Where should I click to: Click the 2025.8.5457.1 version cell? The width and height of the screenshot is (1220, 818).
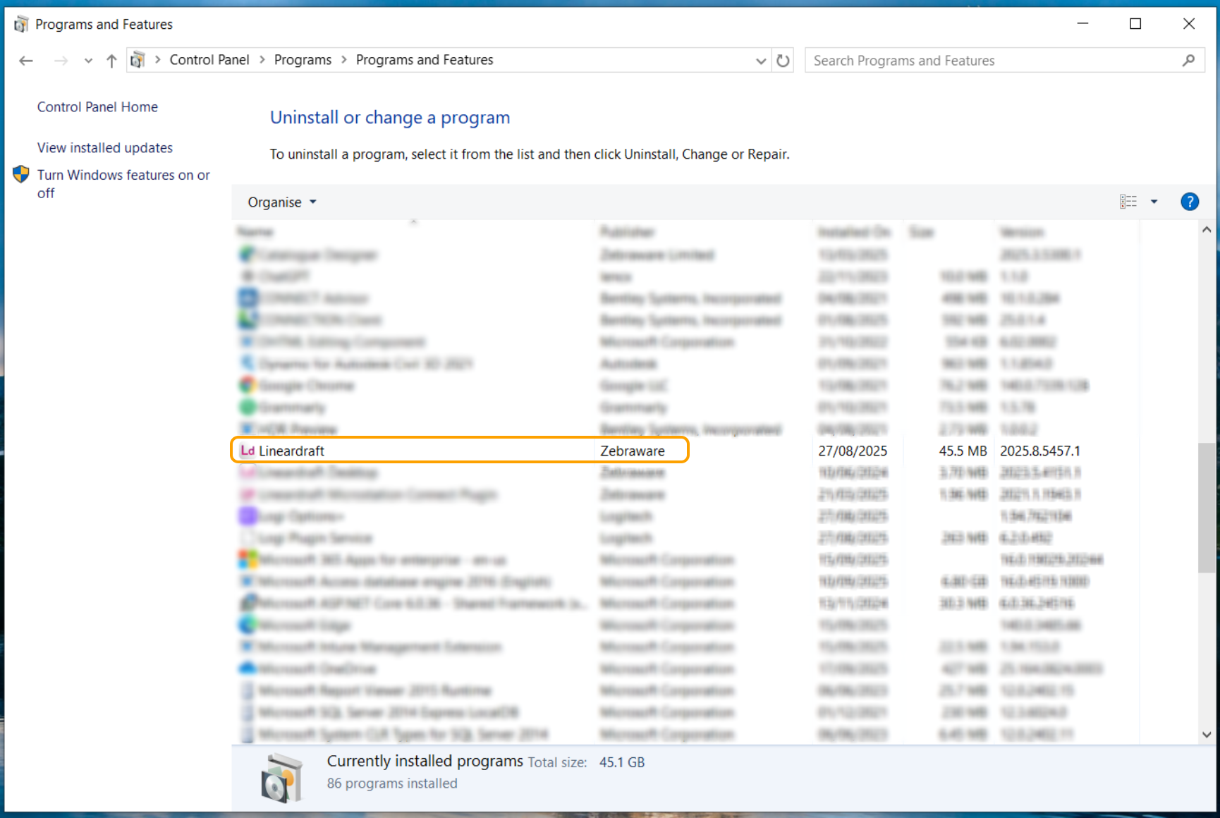click(1040, 451)
